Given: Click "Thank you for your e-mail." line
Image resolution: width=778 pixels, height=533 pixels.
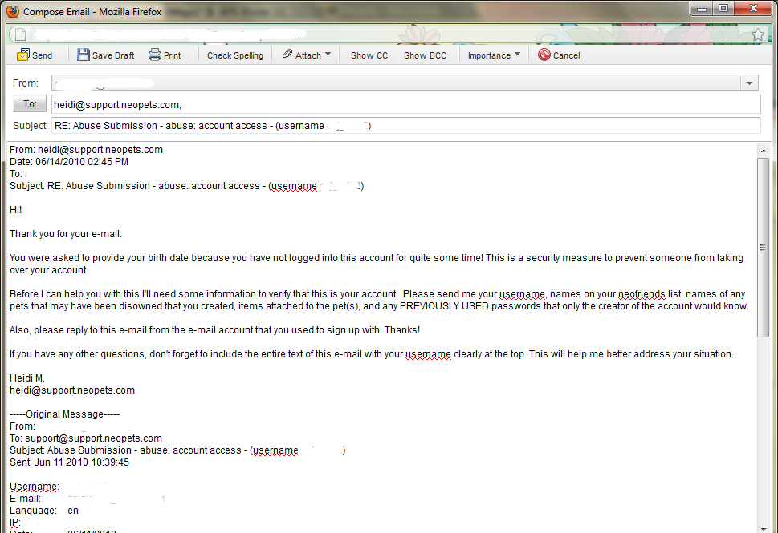Looking at the screenshot, I should (x=66, y=234).
